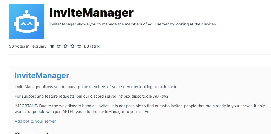Click the IMPORTANT notice paragraph
Image resolution: width=271 pixels, height=134 pixels.
coord(140,109)
